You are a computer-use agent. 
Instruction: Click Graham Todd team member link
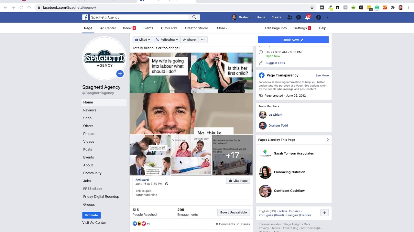(278, 126)
